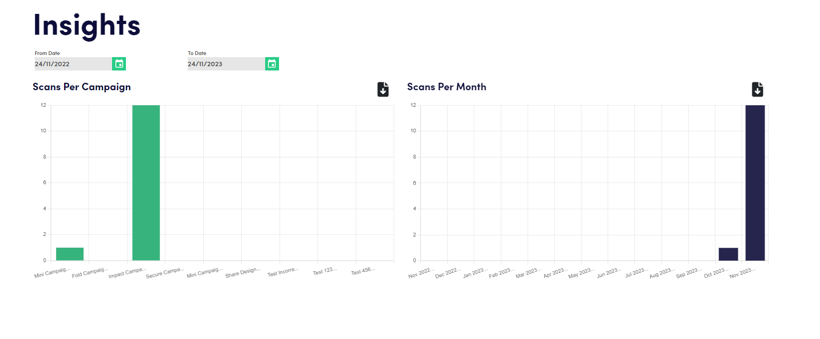Select the short green bar in the campaign chart
This screenshot has height=339, width=820.
70,254
